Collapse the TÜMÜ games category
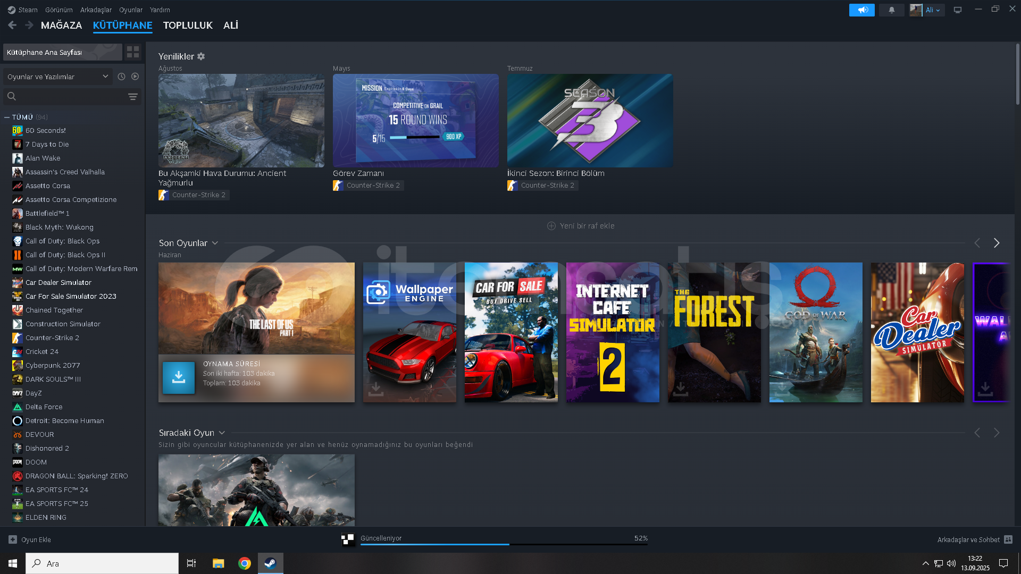Screen dimensions: 1021x574 [7, 117]
